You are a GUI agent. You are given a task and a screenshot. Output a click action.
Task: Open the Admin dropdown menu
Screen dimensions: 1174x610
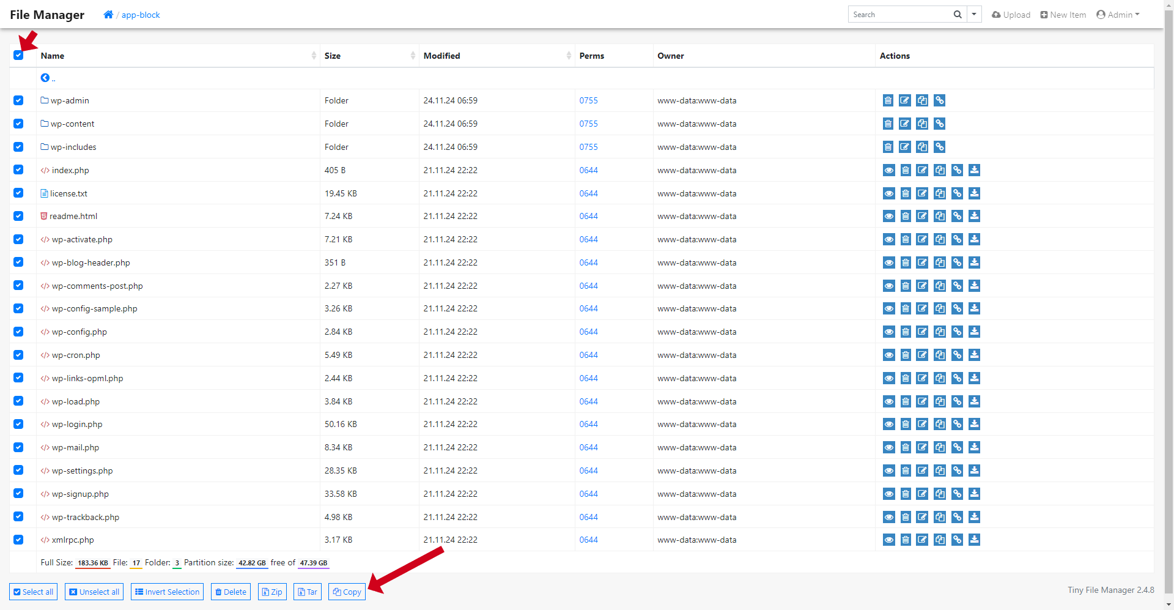click(1118, 15)
